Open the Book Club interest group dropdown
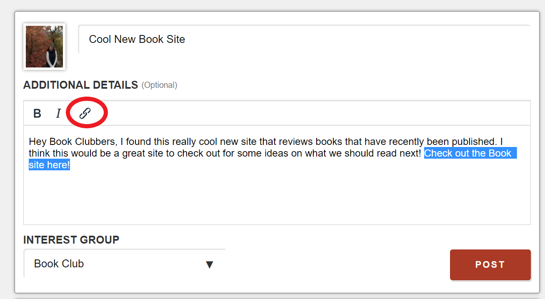The width and height of the screenshot is (545, 299). 125,264
